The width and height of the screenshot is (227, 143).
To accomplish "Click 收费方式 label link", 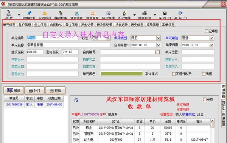I will [x=189, y=115].
